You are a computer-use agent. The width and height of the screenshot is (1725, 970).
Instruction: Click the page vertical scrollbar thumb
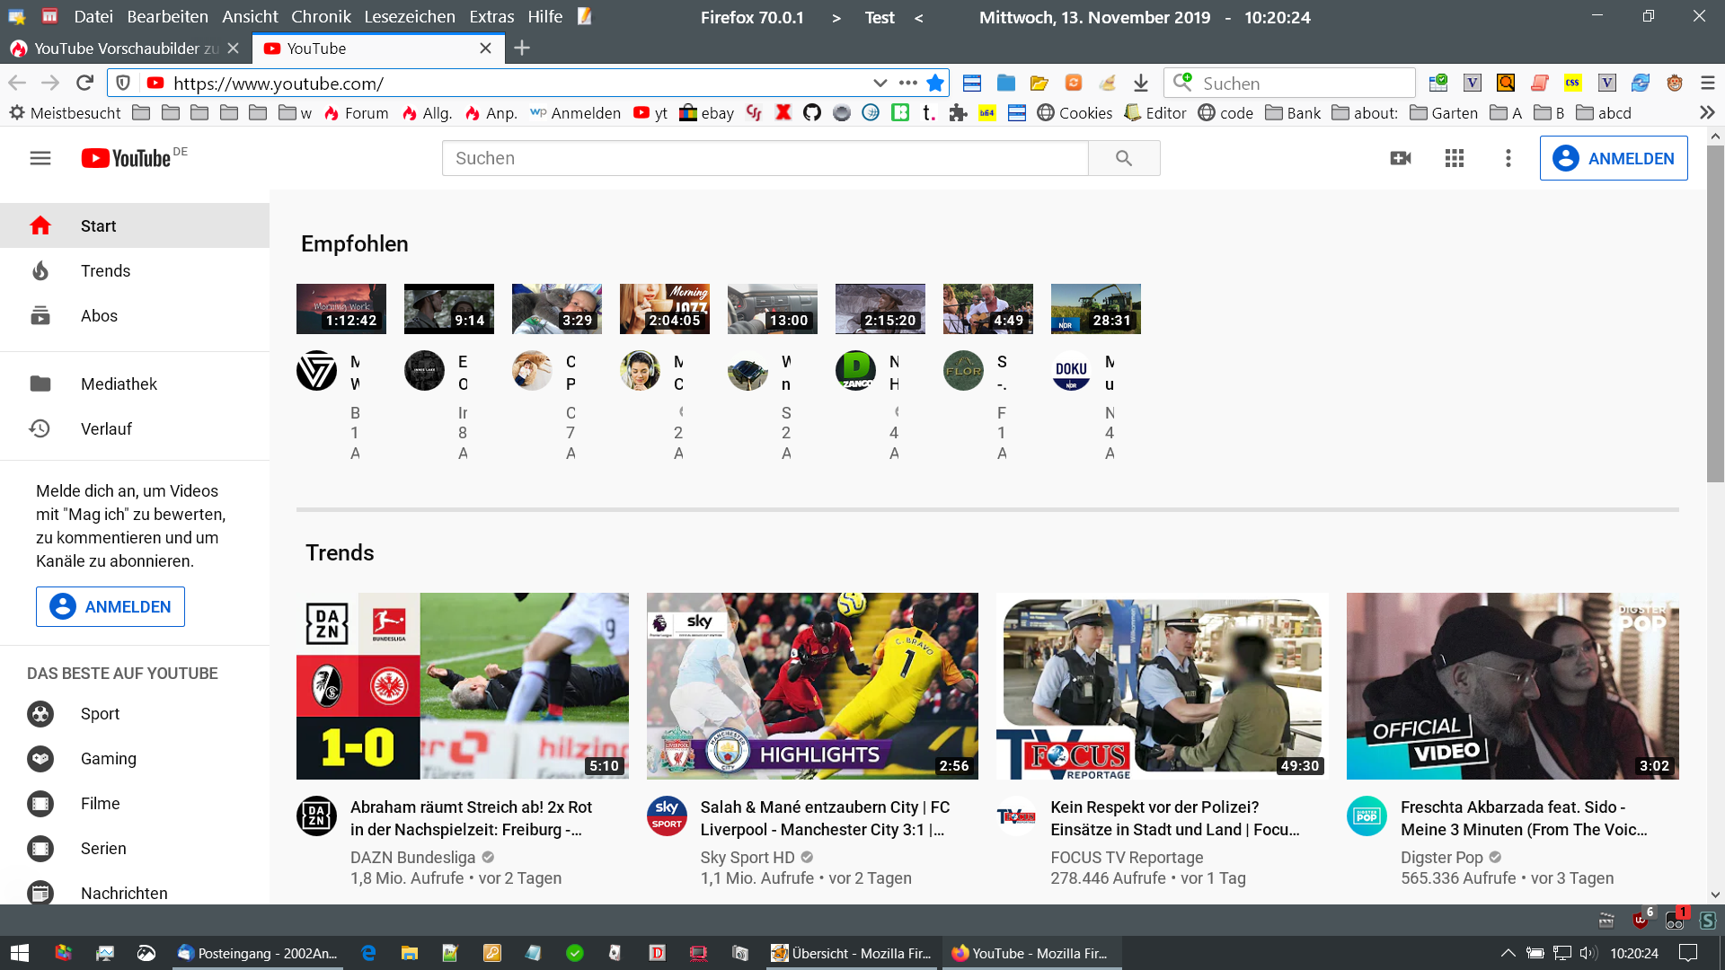pos(1714,314)
